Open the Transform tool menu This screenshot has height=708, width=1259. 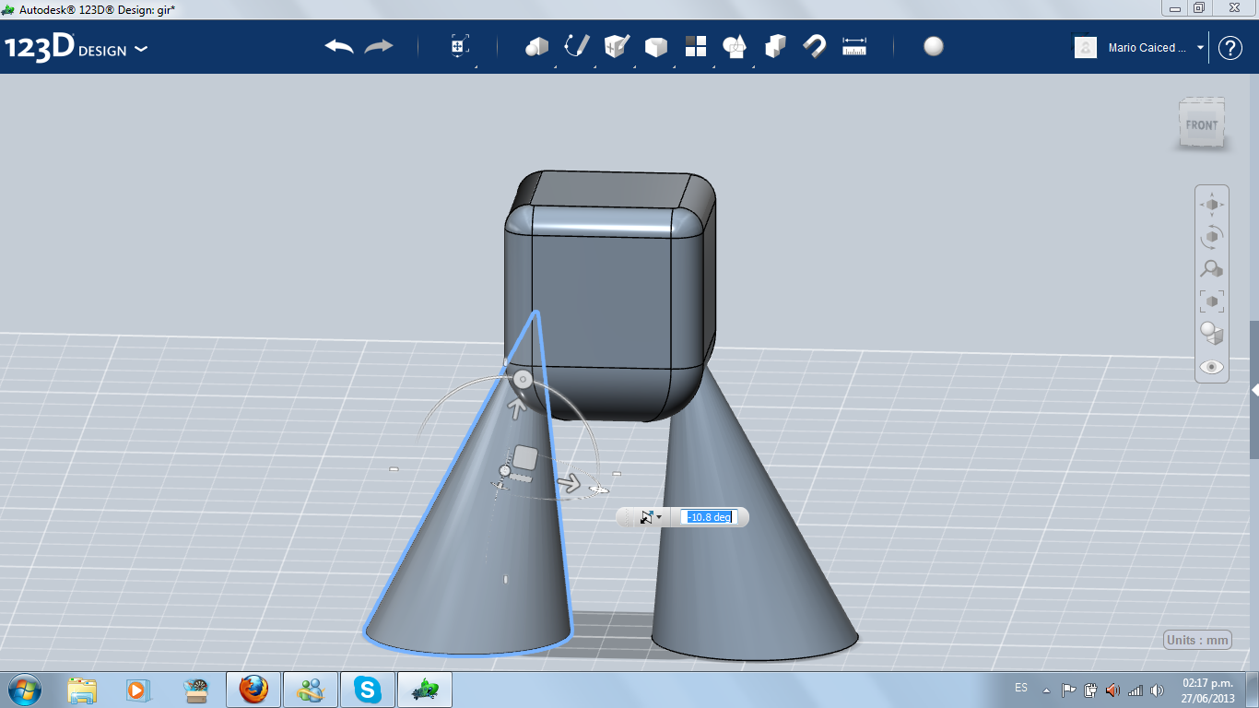tap(459, 46)
